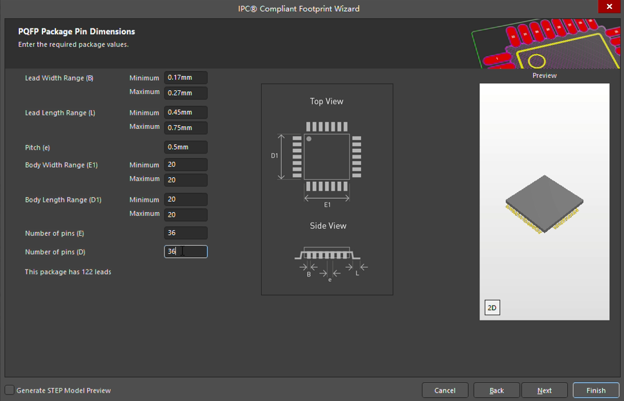Enable Generate STEP Model Preview checkbox
The image size is (624, 401).
point(10,390)
